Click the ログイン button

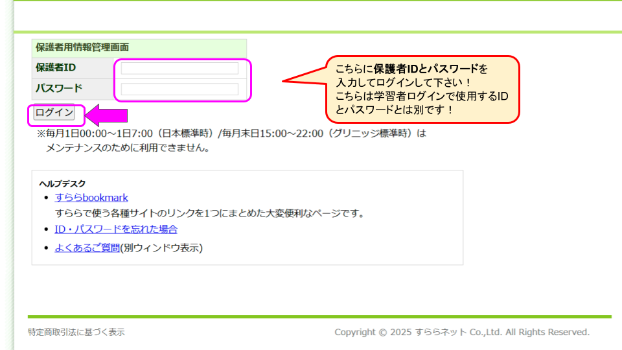tap(54, 113)
